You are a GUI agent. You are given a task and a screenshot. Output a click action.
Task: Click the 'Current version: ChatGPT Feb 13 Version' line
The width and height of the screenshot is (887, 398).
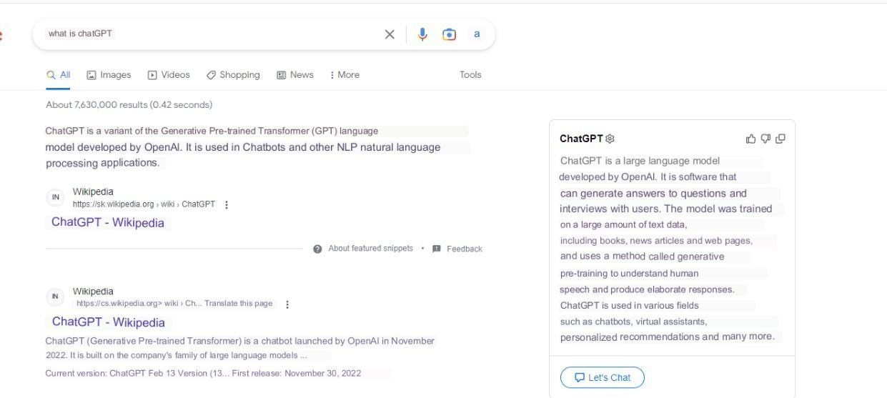click(203, 373)
